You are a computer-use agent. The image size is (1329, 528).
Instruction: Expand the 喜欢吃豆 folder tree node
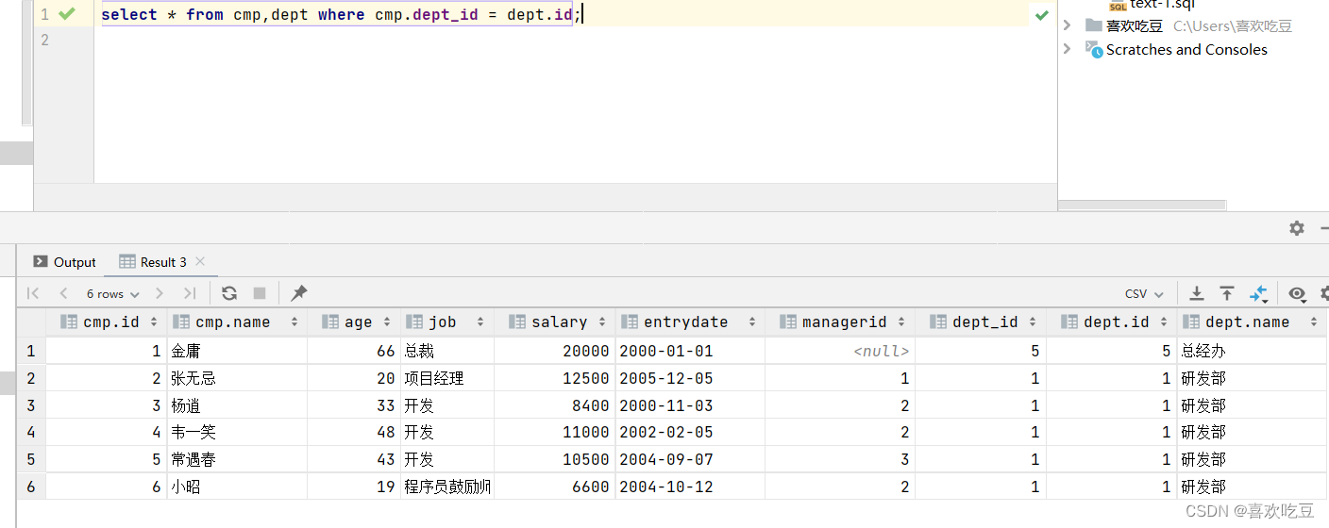[1068, 25]
